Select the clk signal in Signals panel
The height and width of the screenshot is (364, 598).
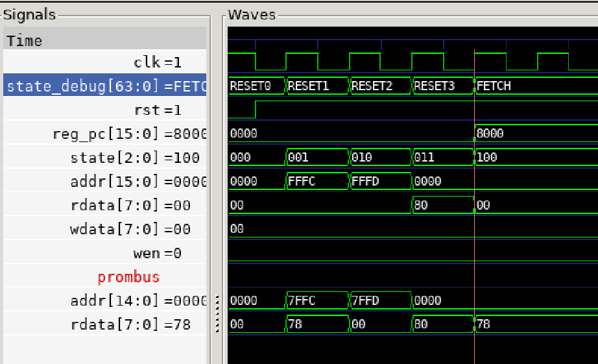click(x=105, y=62)
